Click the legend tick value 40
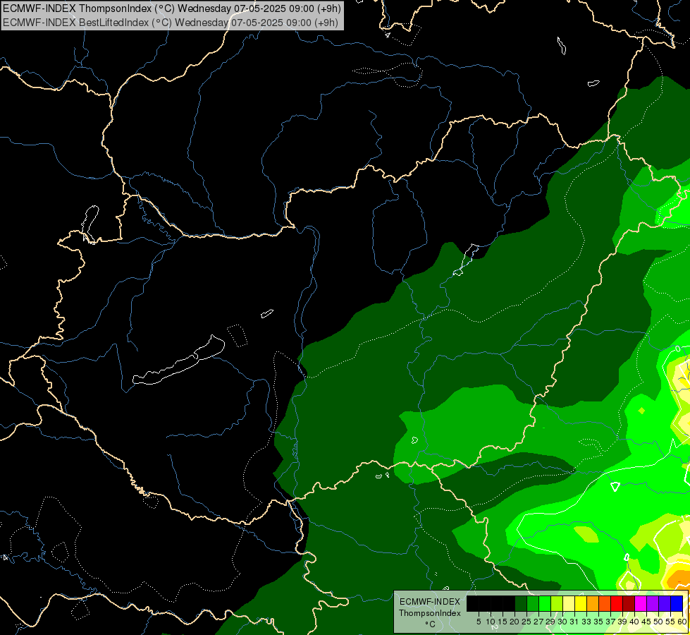The image size is (690, 635). tap(634, 622)
